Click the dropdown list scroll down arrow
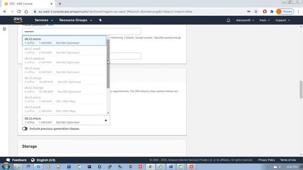 108,113
